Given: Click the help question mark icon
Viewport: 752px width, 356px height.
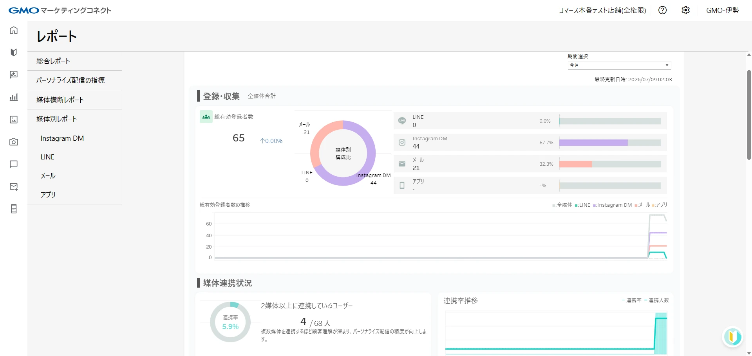Looking at the screenshot, I should pyautogui.click(x=662, y=10).
